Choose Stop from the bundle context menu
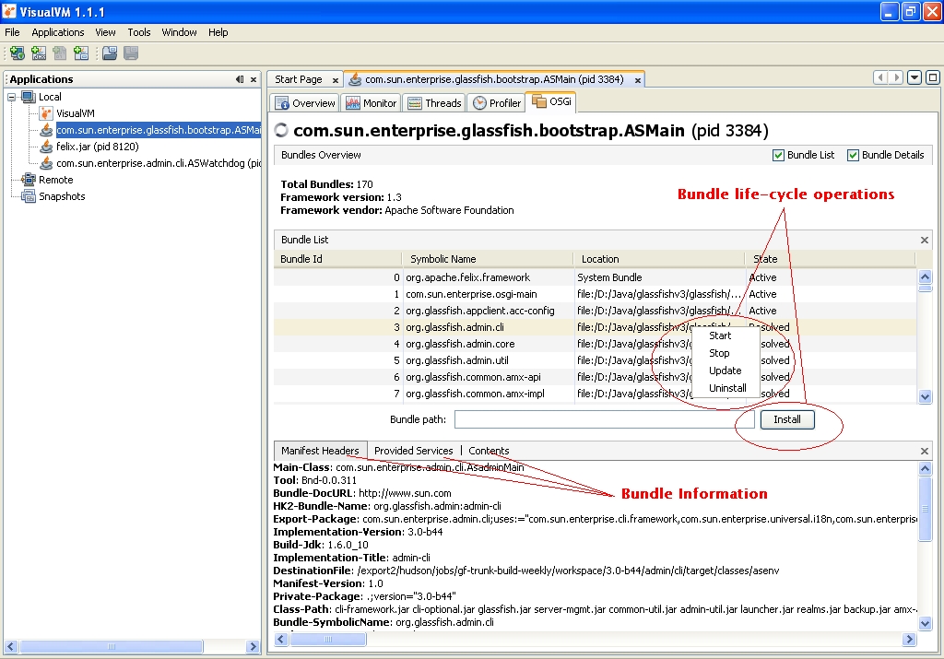The height and width of the screenshot is (659, 944). (719, 353)
